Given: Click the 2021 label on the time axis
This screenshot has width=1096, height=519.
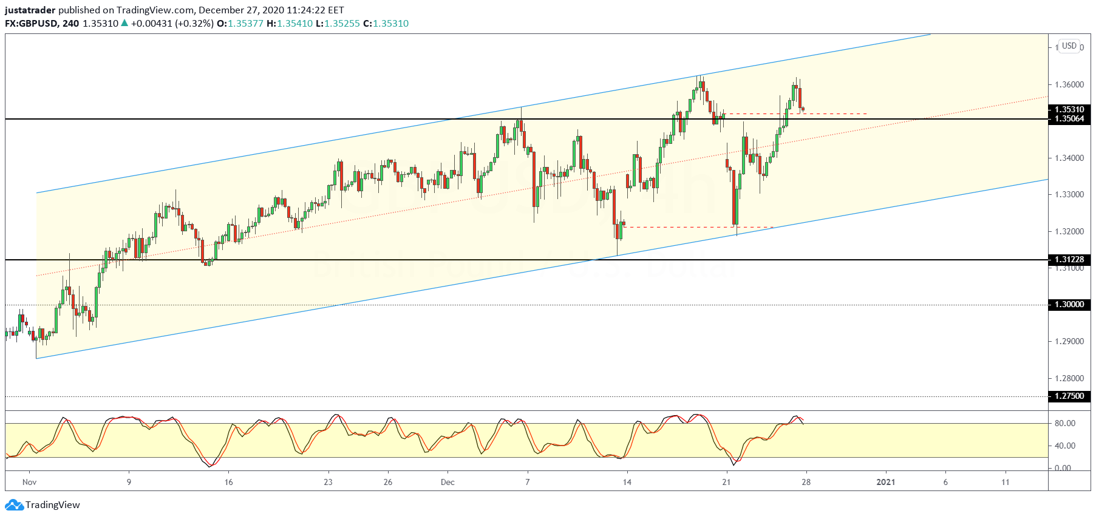Looking at the screenshot, I should tap(886, 483).
